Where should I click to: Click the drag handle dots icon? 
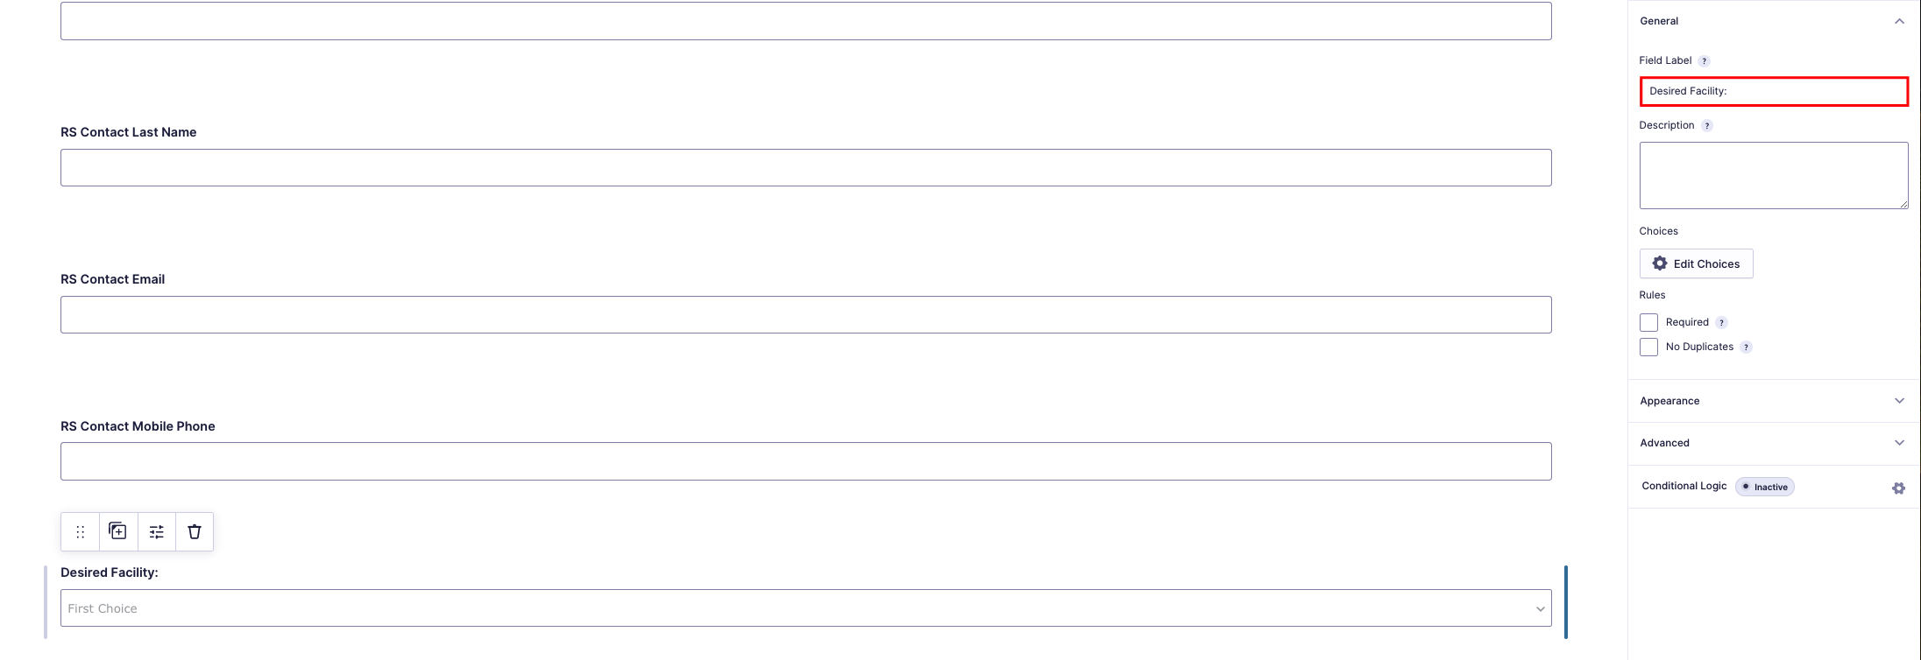pos(80,531)
